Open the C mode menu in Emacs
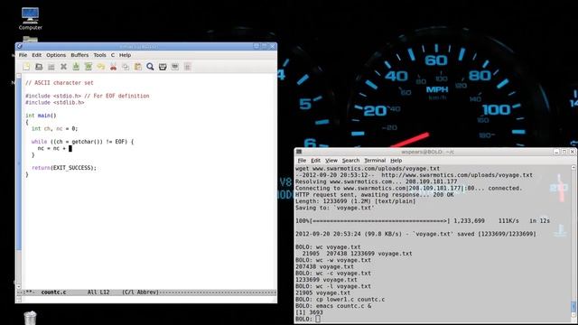Image resolution: width=578 pixels, height=325 pixels. [x=113, y=55]
